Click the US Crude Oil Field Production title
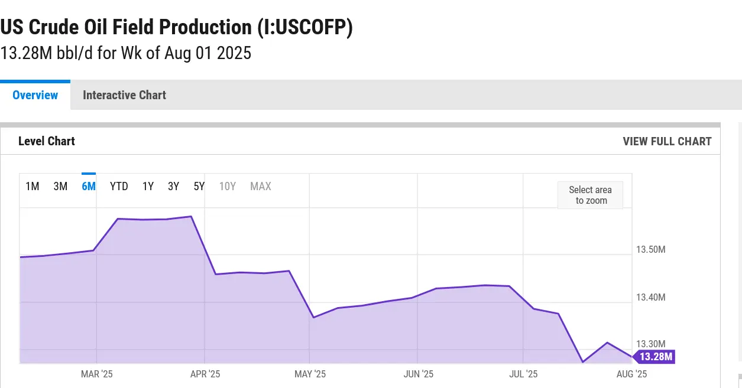 coord(176,27)
